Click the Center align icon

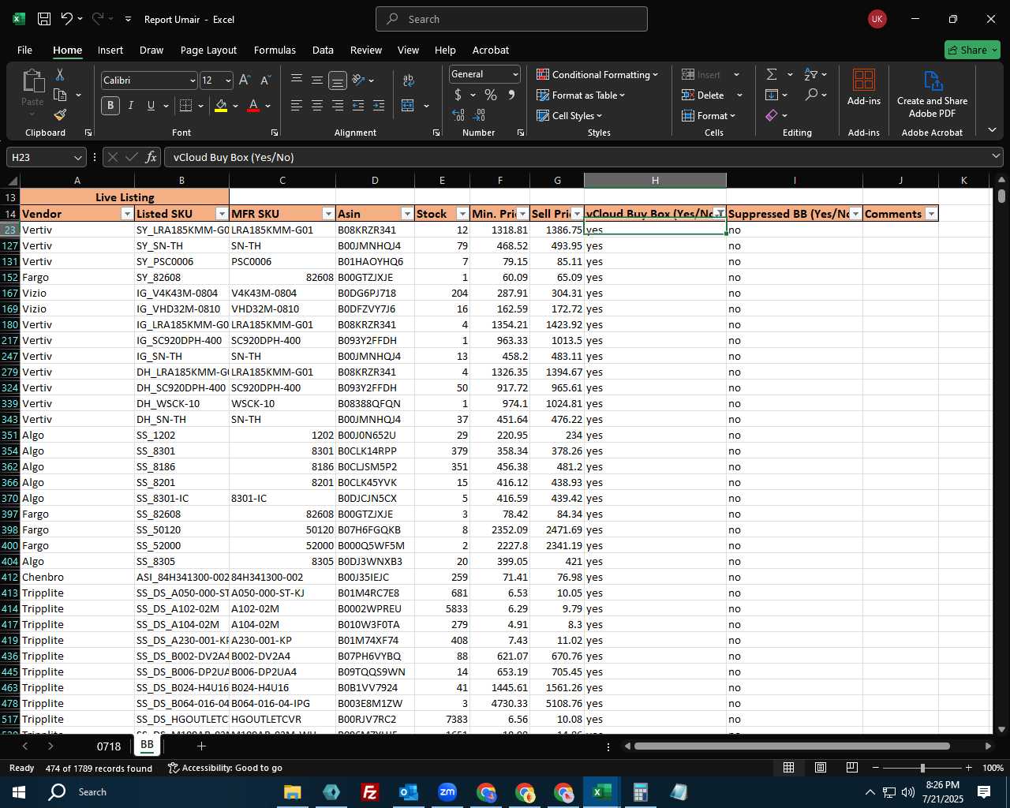pyautogui.click(x=316, y=105)
